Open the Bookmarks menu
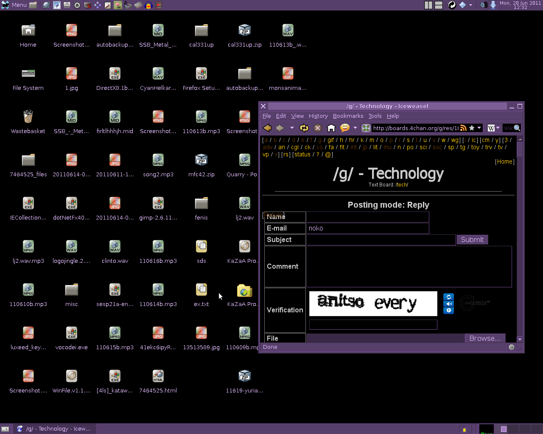This screenshot has height=434, width=543. click(348, 116)
